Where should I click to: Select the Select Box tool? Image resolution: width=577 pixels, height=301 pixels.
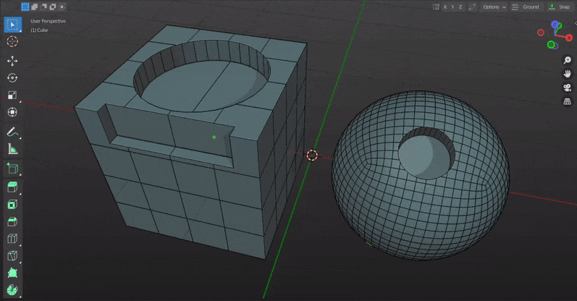(x=12, y=25)
